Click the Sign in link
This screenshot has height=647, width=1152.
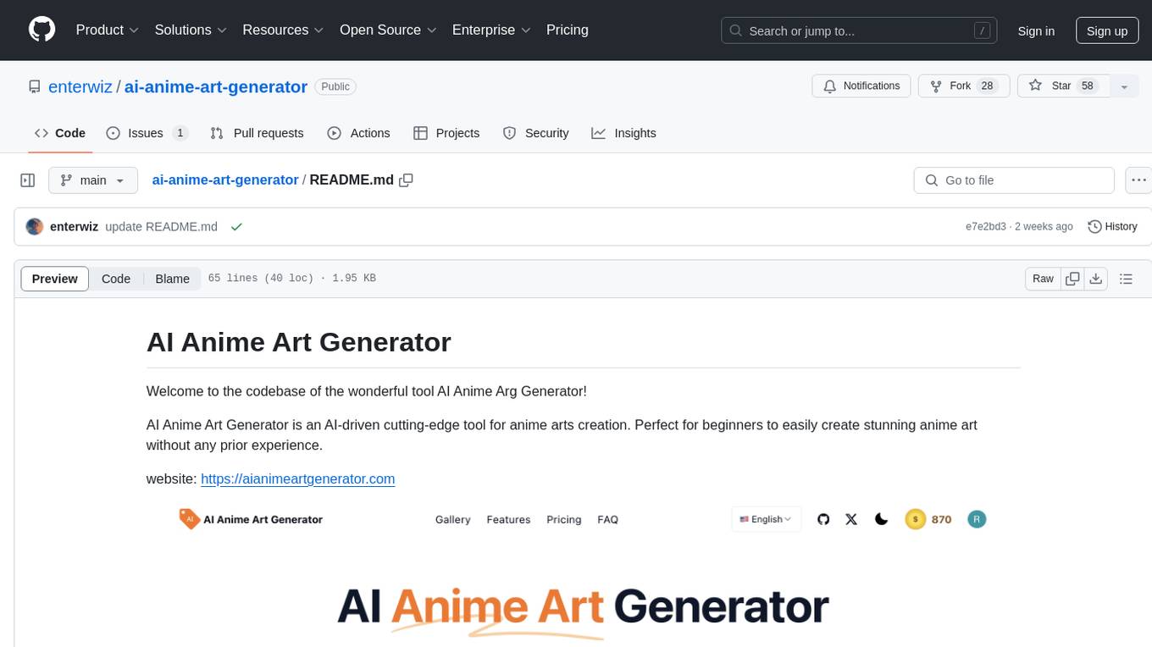click(1036, 30)
